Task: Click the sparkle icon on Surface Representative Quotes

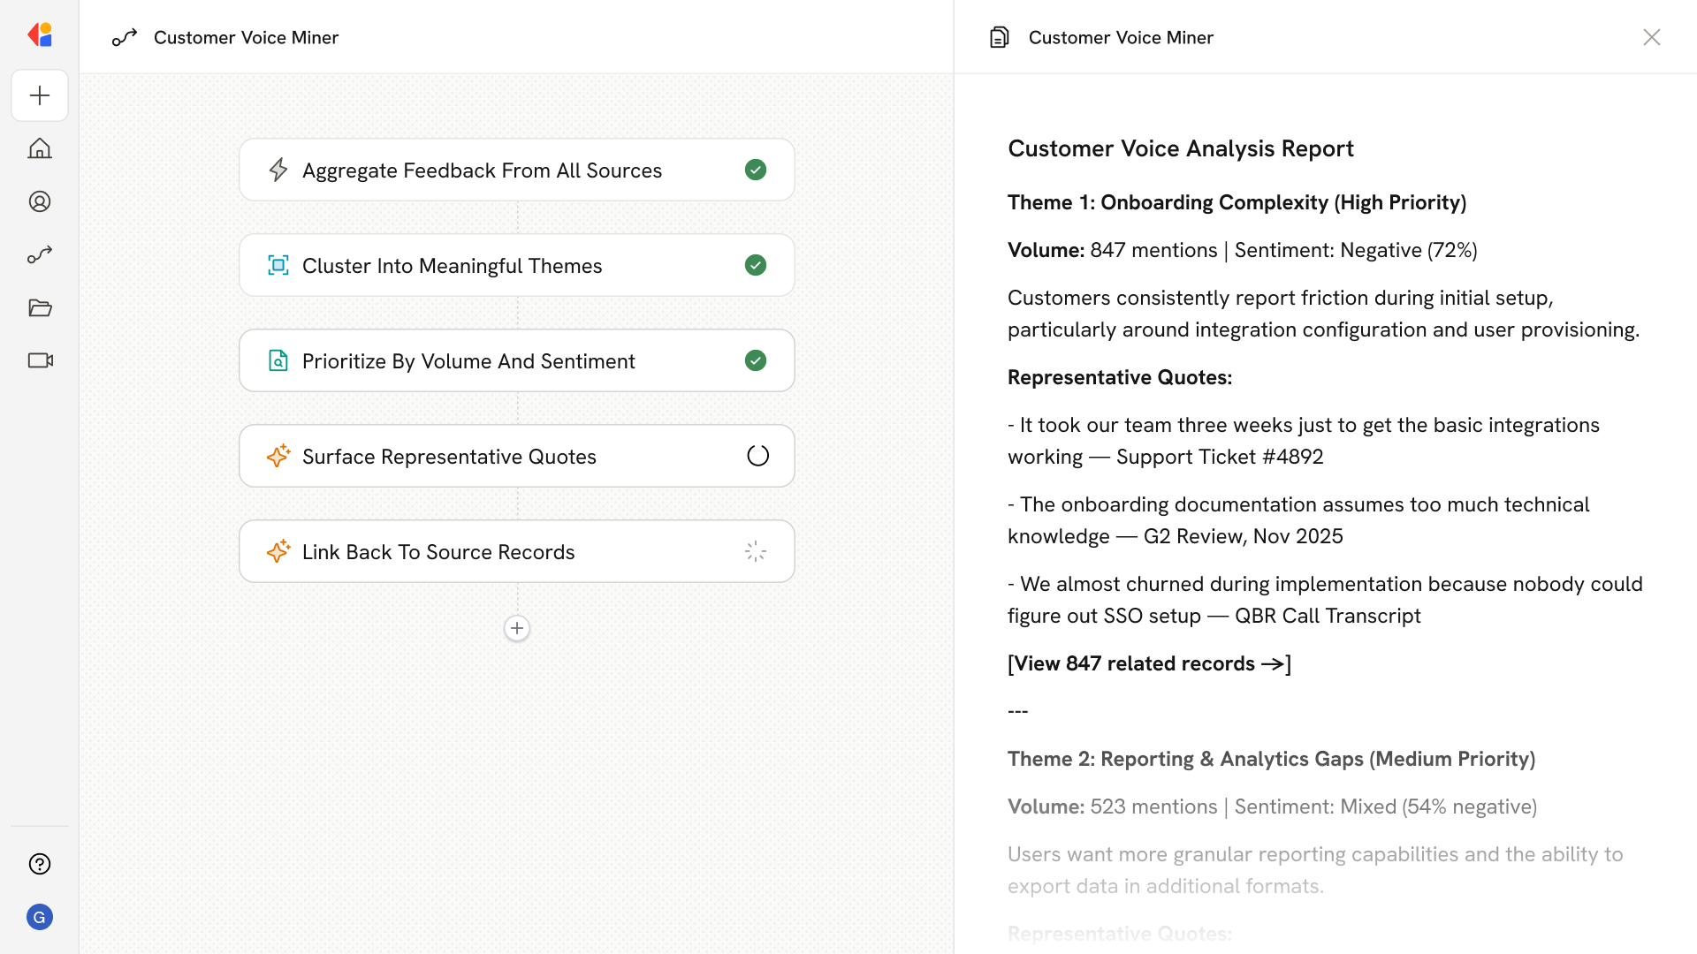Action: [x=278, y=456]
